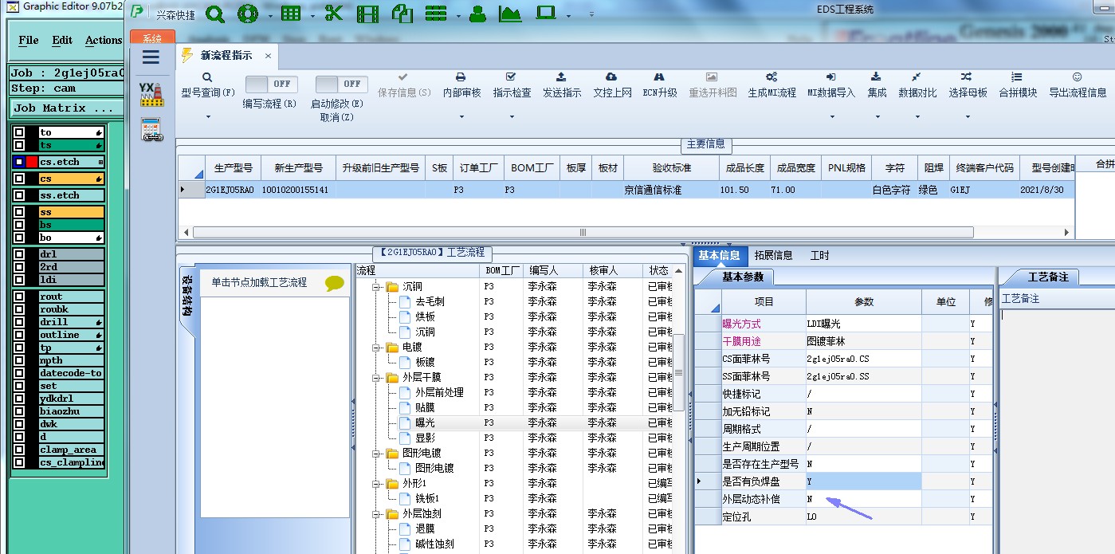Image resolution: width=1115 pixels, height=554 pixels.
Task: Click the process tree vertical scrollbar
Action: 679,372
